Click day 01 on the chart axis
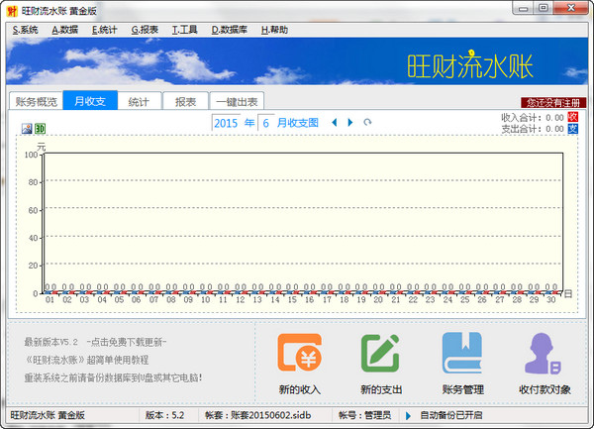The image size is (594, 429). [49, 300]
